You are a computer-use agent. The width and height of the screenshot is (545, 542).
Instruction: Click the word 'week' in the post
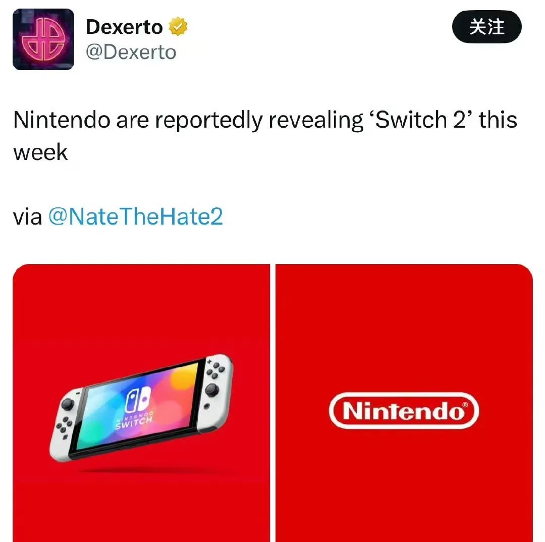40,152
